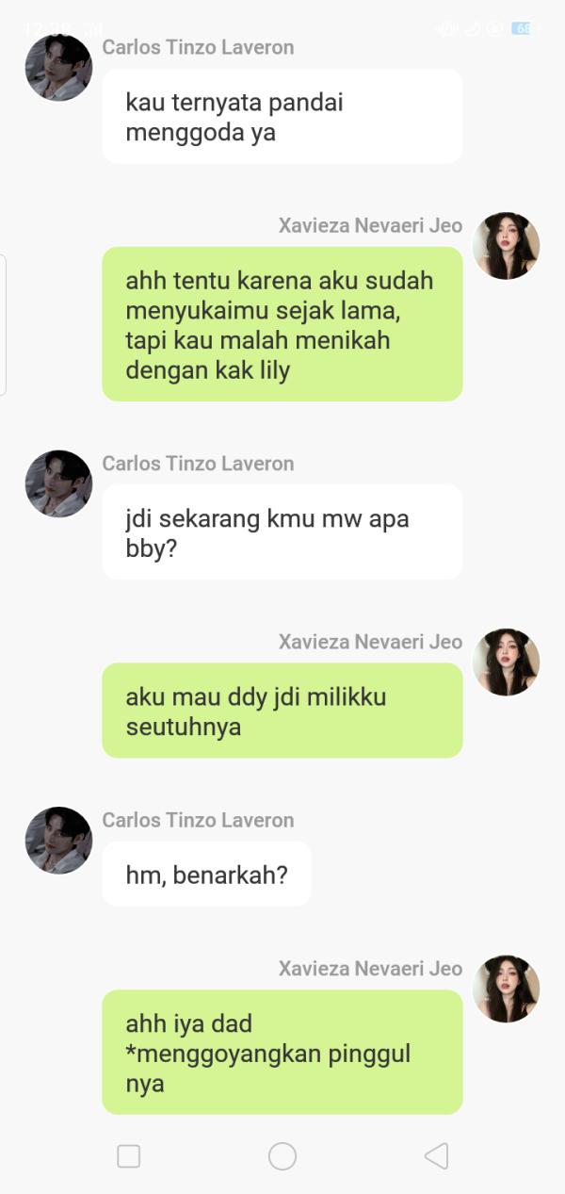Screen dimensions: 565x1194
Task: Select the "kau ternyata pandai menggoda ya" bubble
Action: click(x=282, y=116)
